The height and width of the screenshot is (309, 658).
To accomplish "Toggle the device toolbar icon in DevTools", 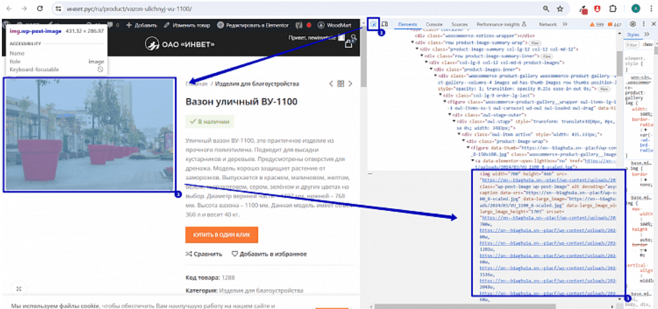I will tap(384, 24).
